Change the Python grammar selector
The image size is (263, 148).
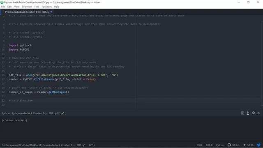point(220,145)
